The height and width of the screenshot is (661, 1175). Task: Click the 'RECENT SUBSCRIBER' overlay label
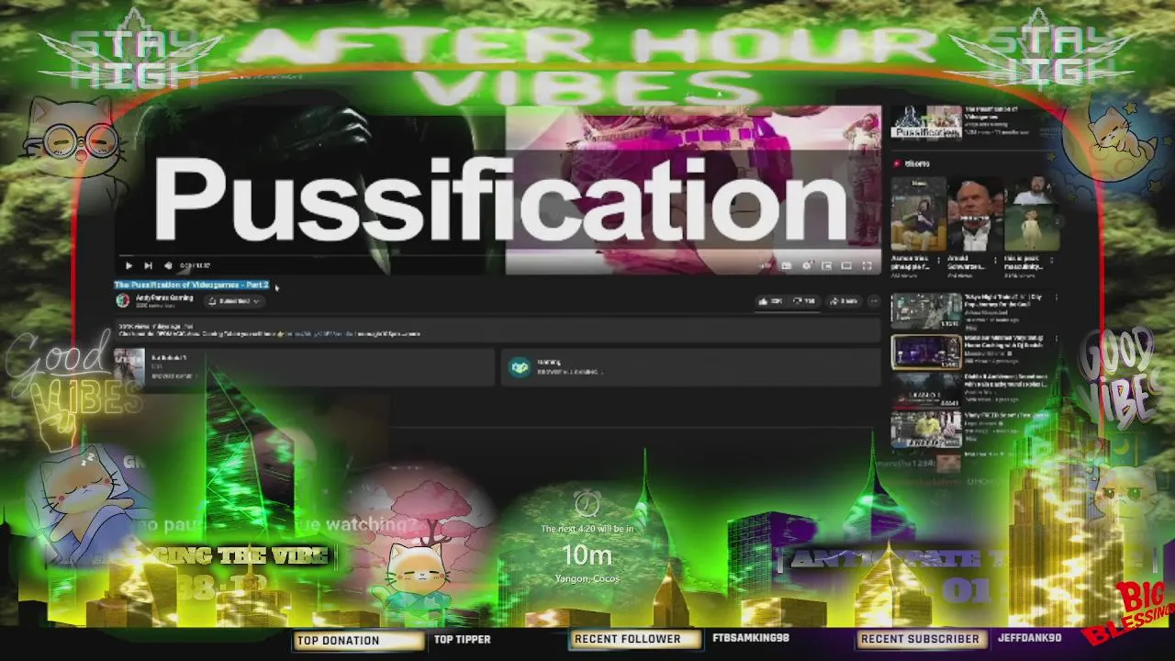tap(920, 639)
